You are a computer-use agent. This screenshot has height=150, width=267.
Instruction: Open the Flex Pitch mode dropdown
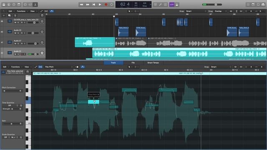[59, 67]
